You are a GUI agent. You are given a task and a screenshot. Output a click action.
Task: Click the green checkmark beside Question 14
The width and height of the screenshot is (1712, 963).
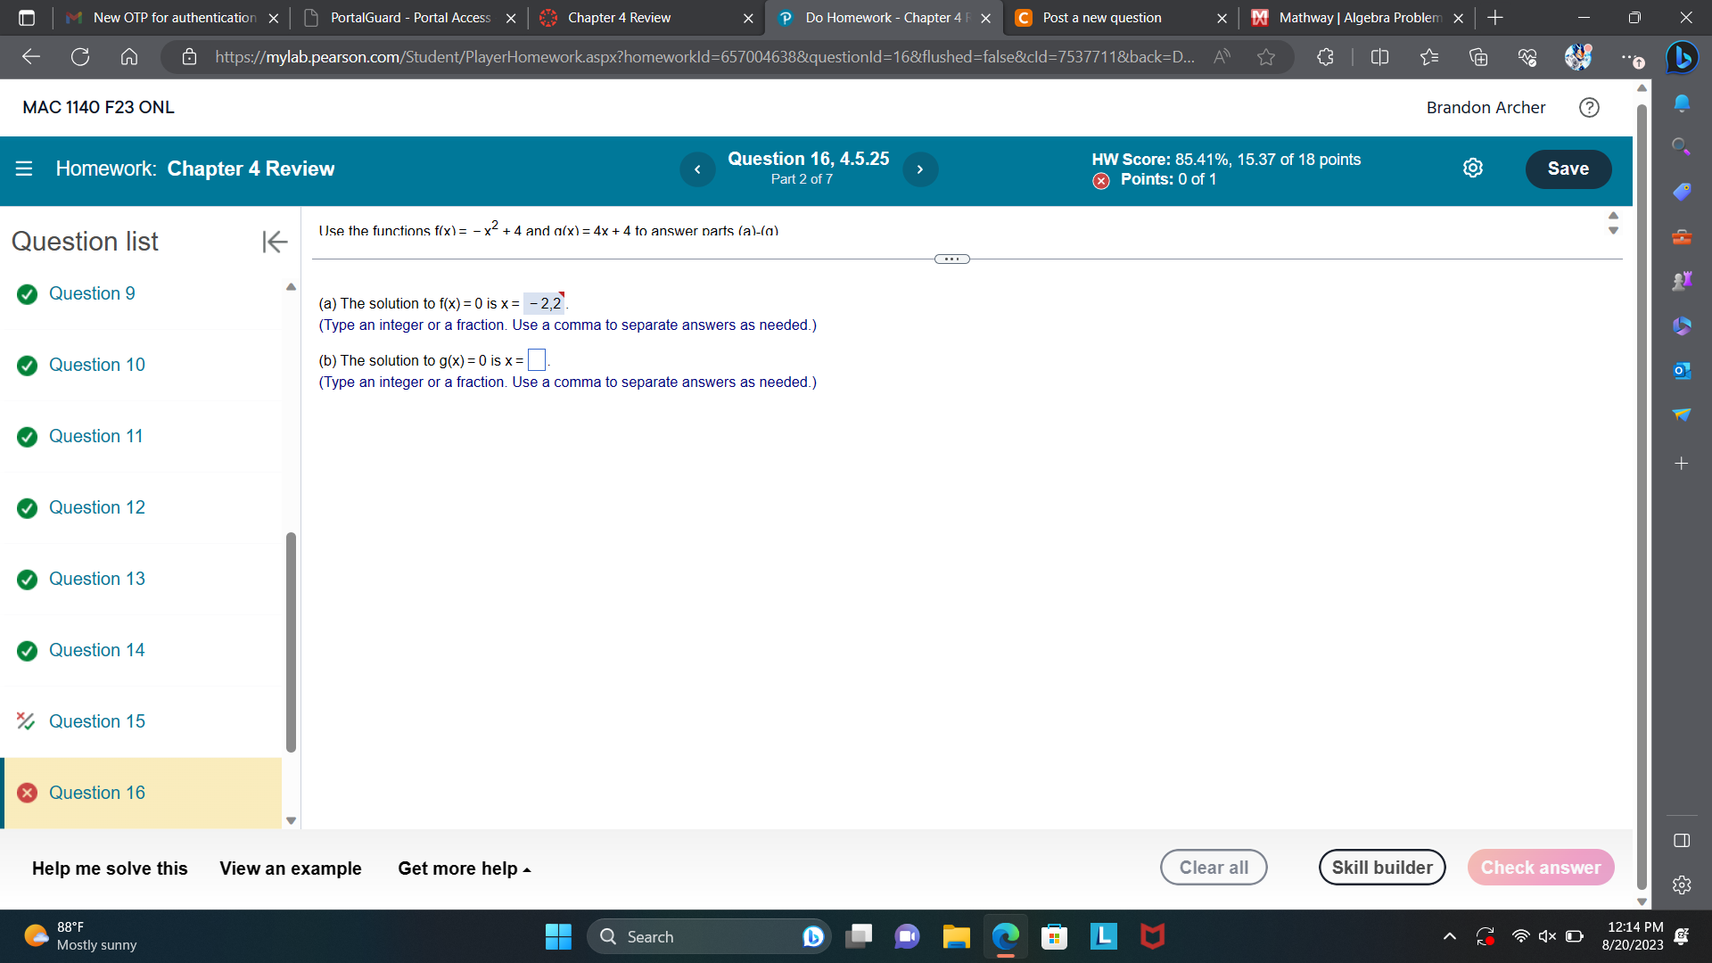[26, 652]
